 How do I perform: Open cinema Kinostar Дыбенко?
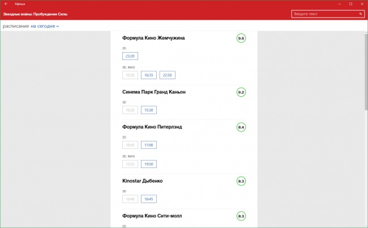point(142,181)
